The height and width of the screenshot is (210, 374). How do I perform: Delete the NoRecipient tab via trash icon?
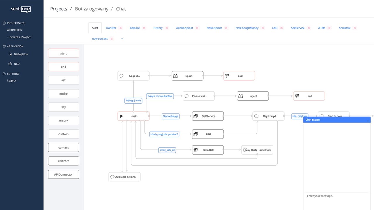coord(226,28)
